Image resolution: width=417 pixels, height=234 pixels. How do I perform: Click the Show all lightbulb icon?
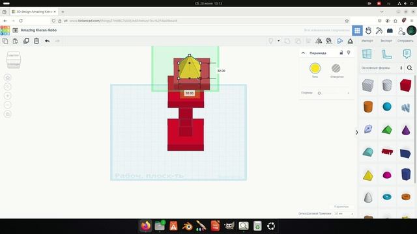271,41
